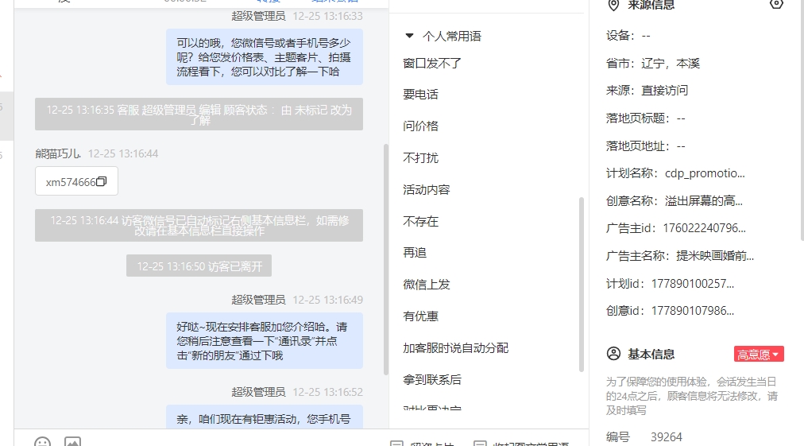Select the quick phrase 窗口发不了
The width and height of the screenshot is (804, 446).
[x=431, y=63]
